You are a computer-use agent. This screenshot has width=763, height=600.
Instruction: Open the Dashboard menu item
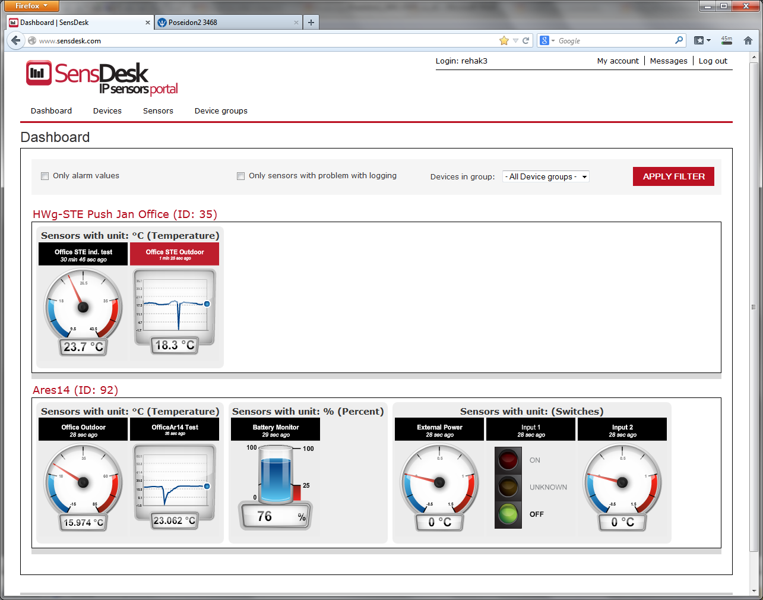click(x=51, y=111)
